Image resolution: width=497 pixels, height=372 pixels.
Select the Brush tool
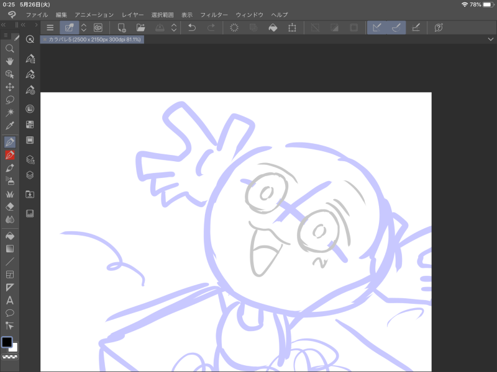point(10,168)
